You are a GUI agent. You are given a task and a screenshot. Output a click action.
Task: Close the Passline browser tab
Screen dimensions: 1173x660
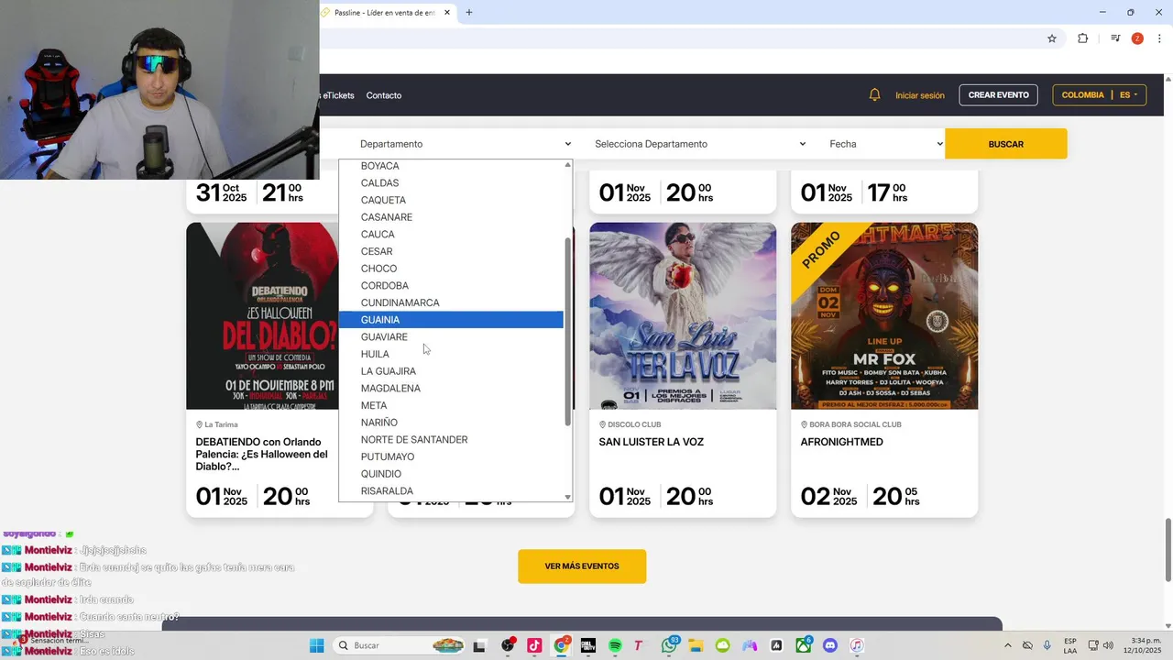[447, 13]
